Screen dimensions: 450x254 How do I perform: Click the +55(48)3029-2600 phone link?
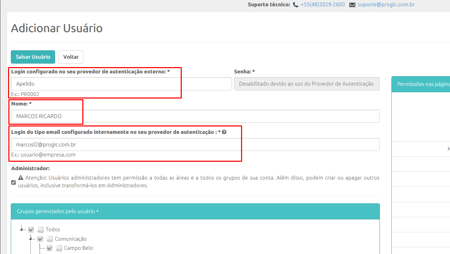[x=323, y=5]
